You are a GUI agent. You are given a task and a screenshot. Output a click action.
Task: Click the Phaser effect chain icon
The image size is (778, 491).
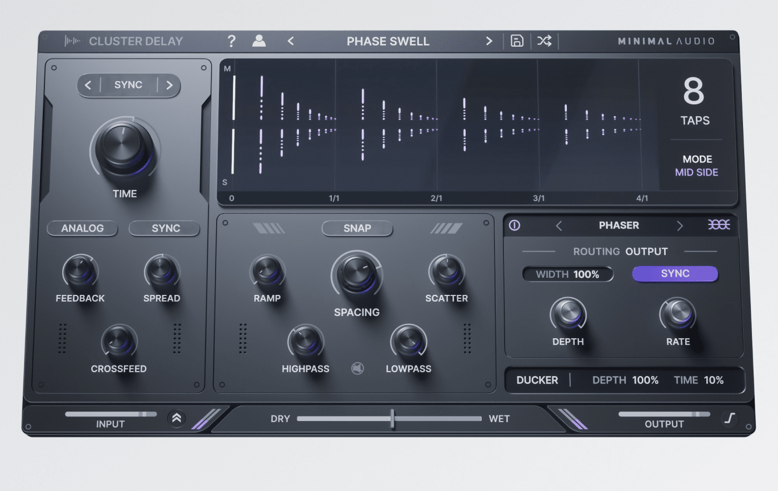click(719, 224)
